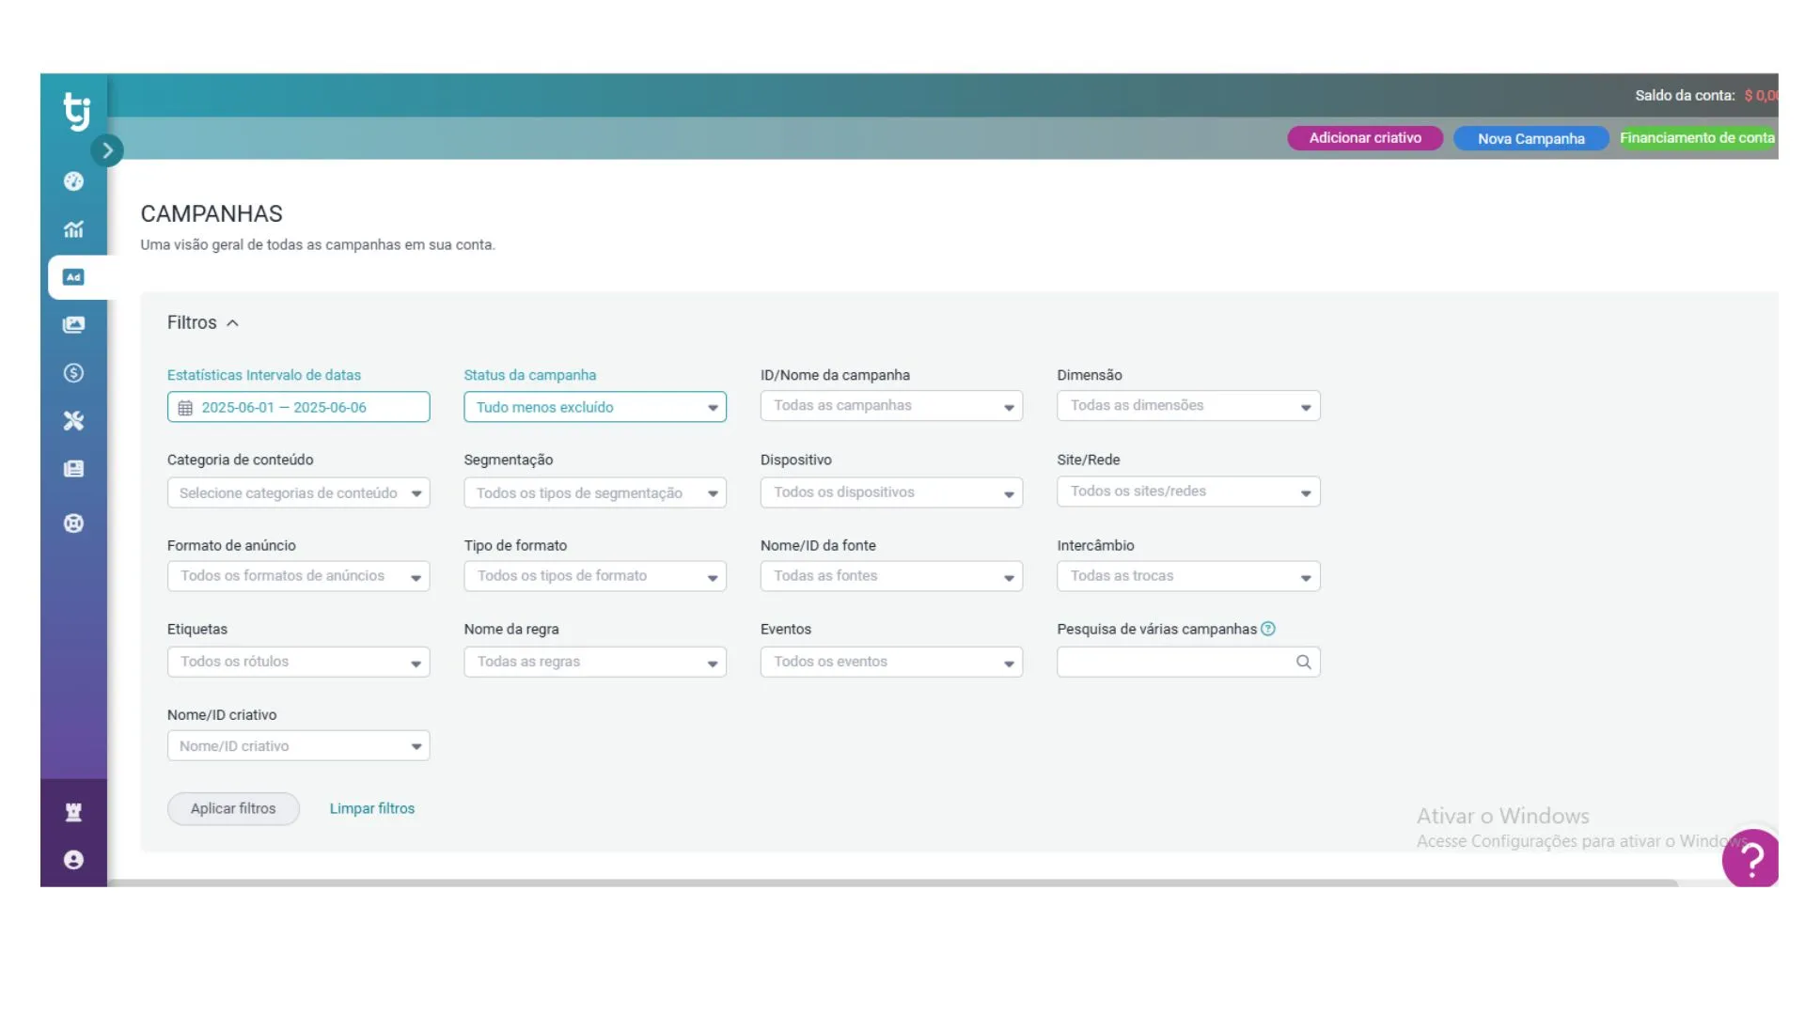
Task: Open the statistics chart icon in sidebar
Action: click(73, 229)
